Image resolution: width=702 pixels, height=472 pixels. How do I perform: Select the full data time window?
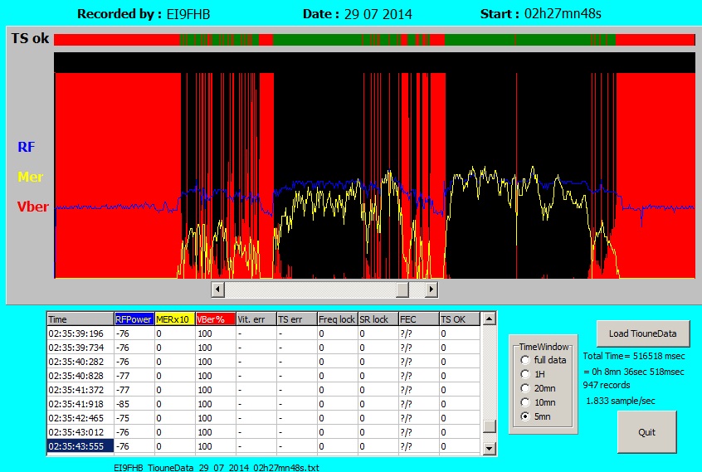(524, 360)
